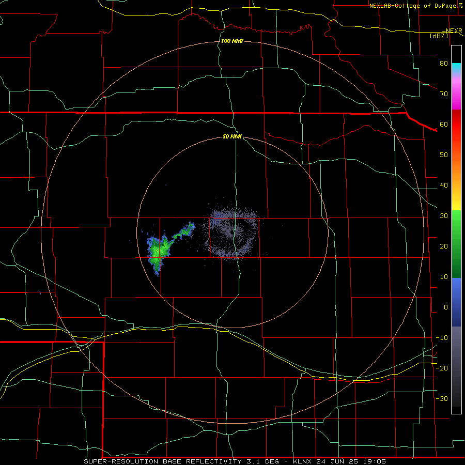Image resolution: width=465 pixels, height=465 pixels.
Task: Click the -30 value on the dBZ scale
Action: (x=442, y=398)
